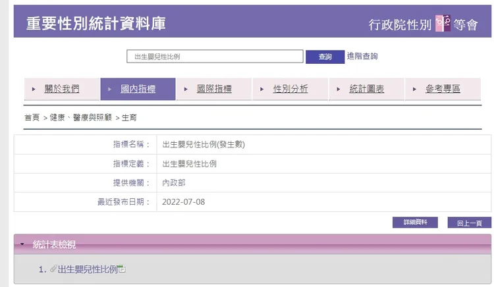Click the 重要性別統計資料庫 site title
494x287 pixels.
[x=96, y=24]
